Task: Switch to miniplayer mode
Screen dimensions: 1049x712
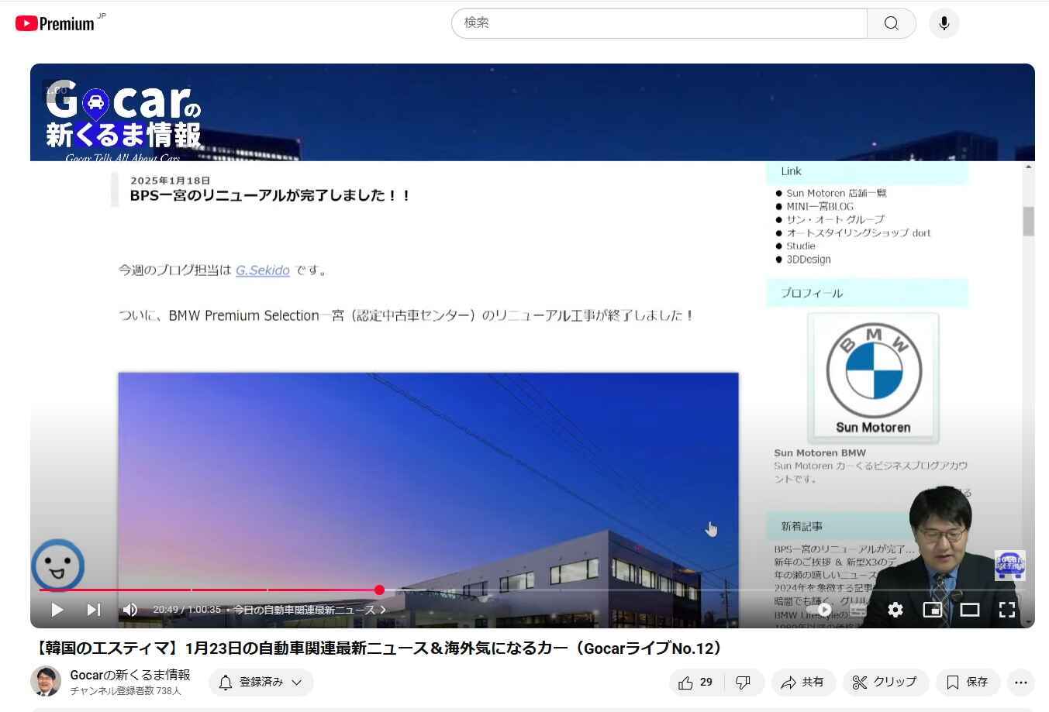Action: pos(933,610)
